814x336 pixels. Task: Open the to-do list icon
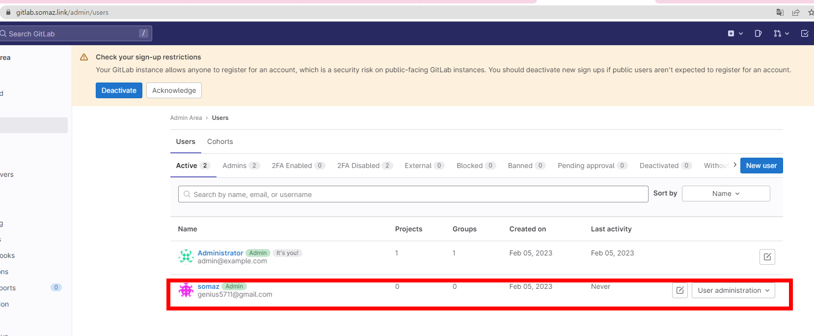[x=805, y=33]
